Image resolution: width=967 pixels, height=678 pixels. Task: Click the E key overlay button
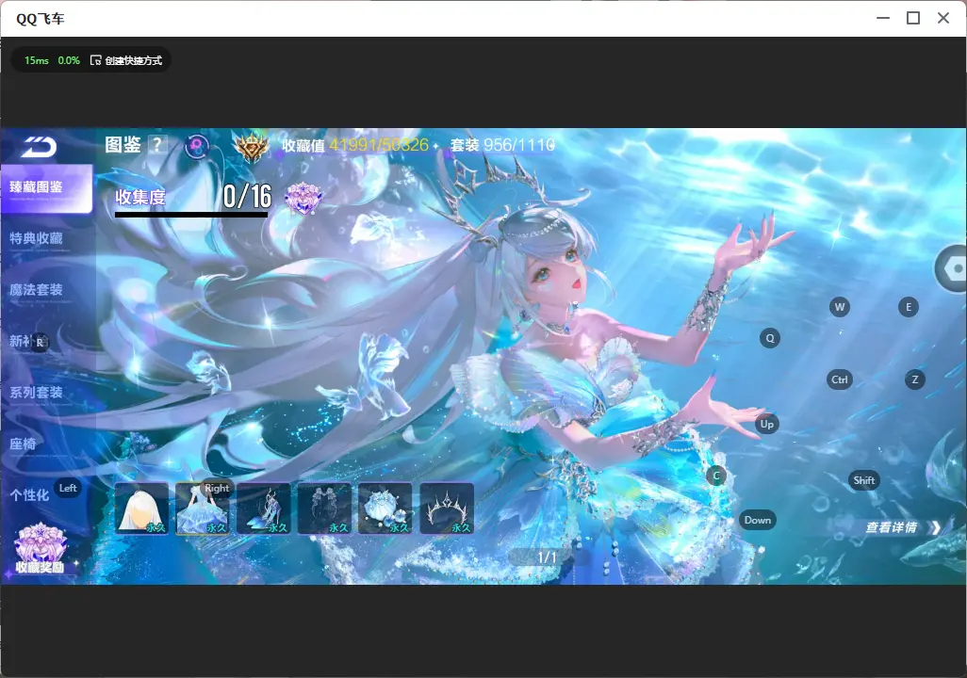click(x=909, y=307)
